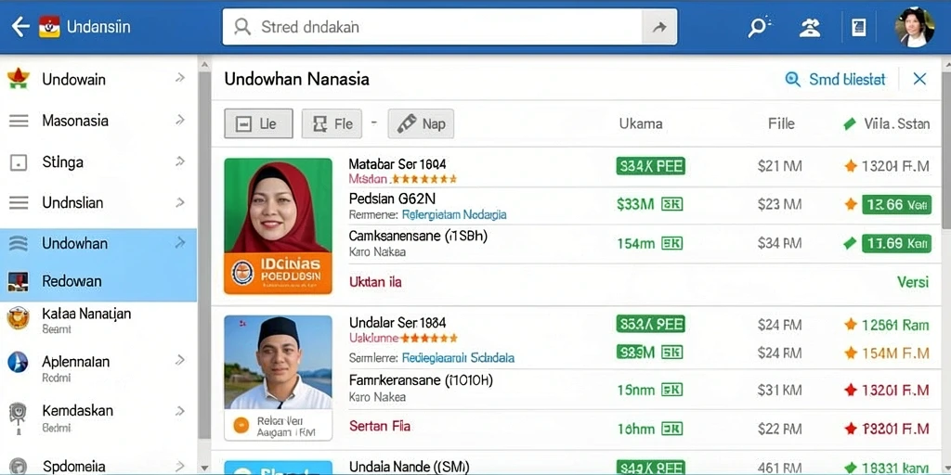Click the 'Sertan Fila' link
This screenshot has width=951, height=475.
pos(380,426)
